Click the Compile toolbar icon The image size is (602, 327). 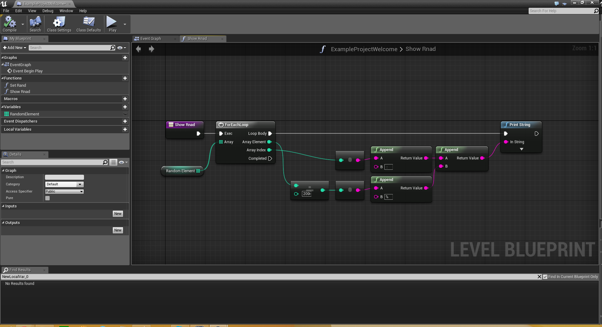pyautogui.click(x=10, y=24)
